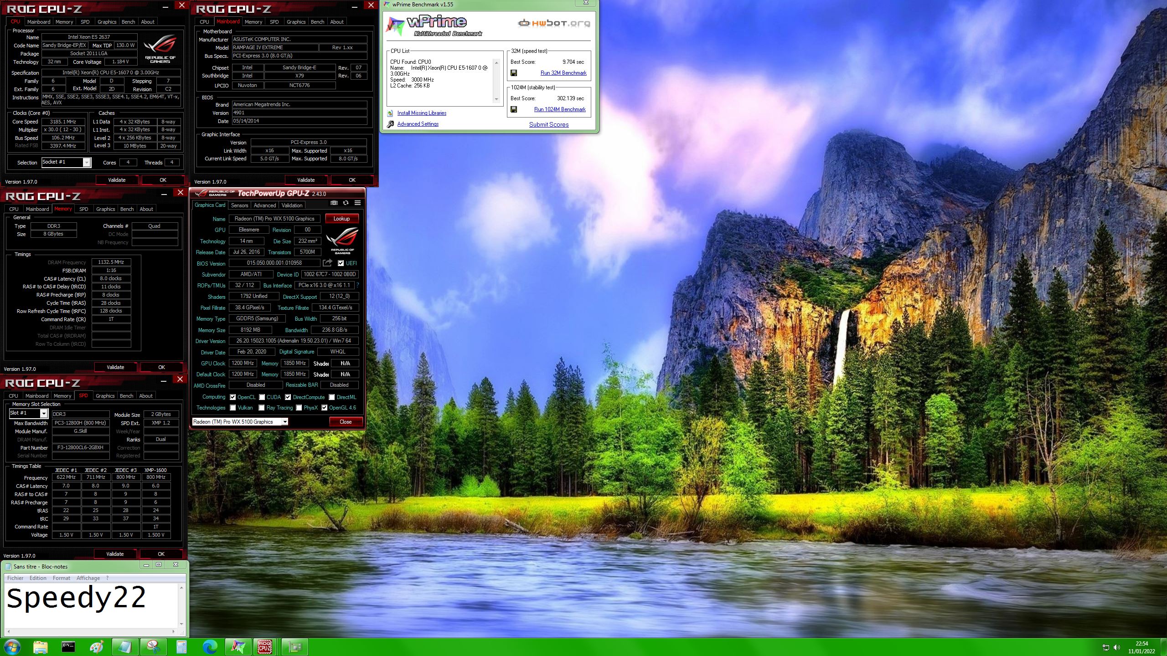Switch to Notepad via taskbar icon
The height and width of the screenshot is (656, 1167).
(x=125, y=647)
